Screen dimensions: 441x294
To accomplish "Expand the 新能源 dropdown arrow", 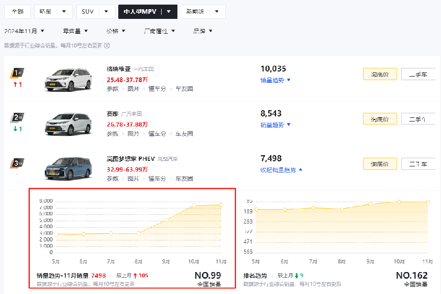I will (x=217, y=12).
